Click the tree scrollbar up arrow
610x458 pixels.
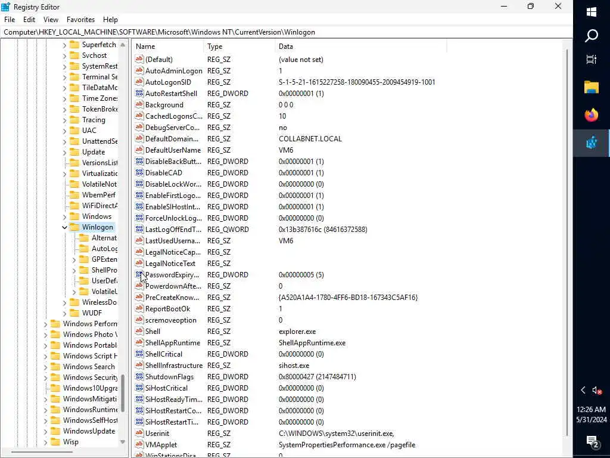pos(123,45)
